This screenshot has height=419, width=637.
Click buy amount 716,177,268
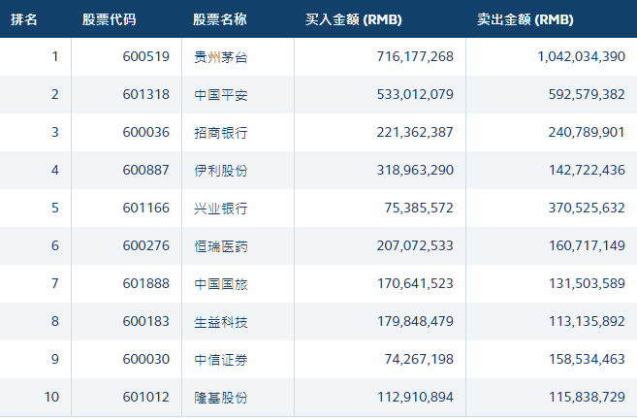(x=415, y=56)
